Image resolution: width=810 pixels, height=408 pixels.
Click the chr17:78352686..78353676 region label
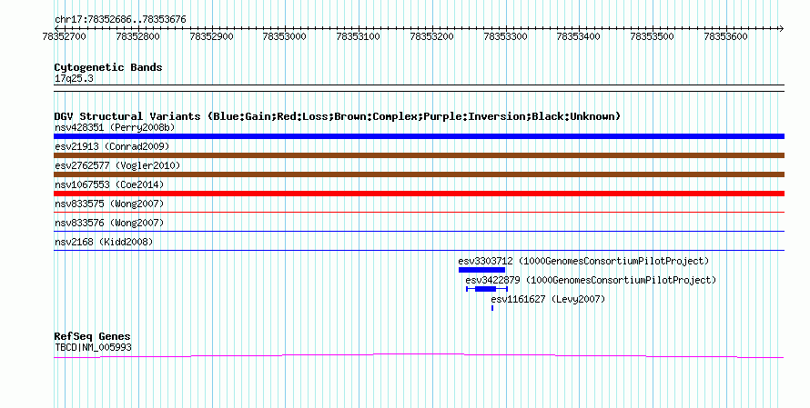(x=120, y=20)
